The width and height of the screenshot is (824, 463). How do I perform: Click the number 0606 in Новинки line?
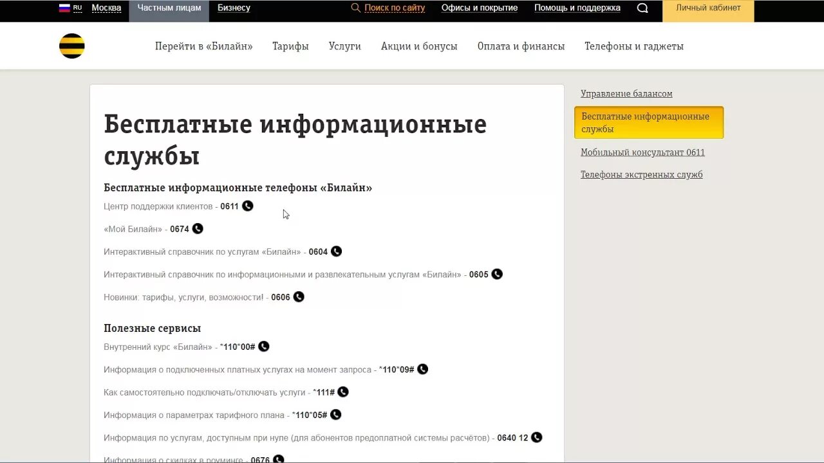coord(281,297)
